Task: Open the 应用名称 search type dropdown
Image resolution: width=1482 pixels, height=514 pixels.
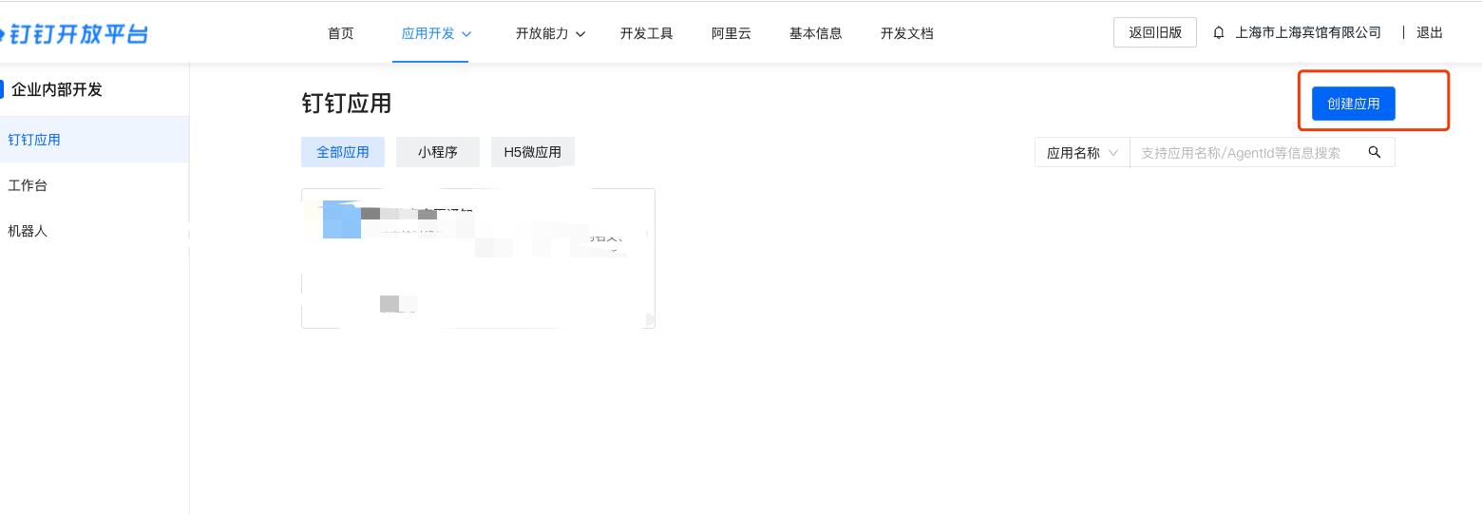Action: [1082, 152]
